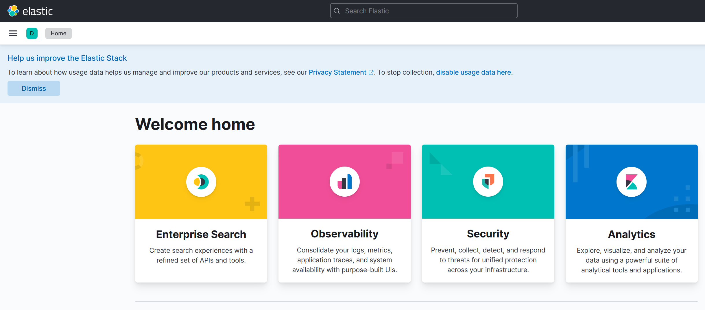Open the Security card title

pyautogui.click(x=488, y=234)
